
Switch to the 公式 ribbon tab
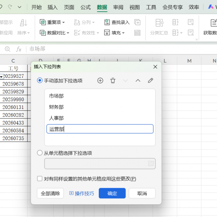(86, 7)
